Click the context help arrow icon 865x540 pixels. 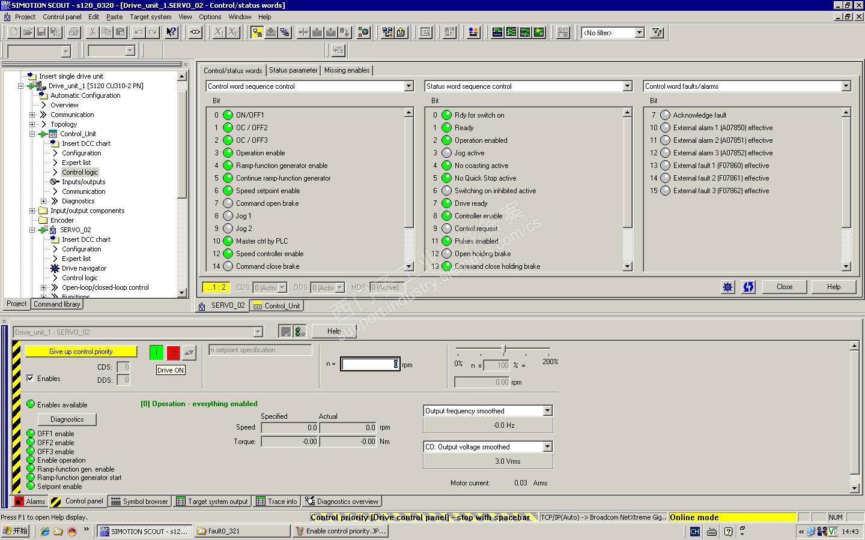[x=172, y=32]
